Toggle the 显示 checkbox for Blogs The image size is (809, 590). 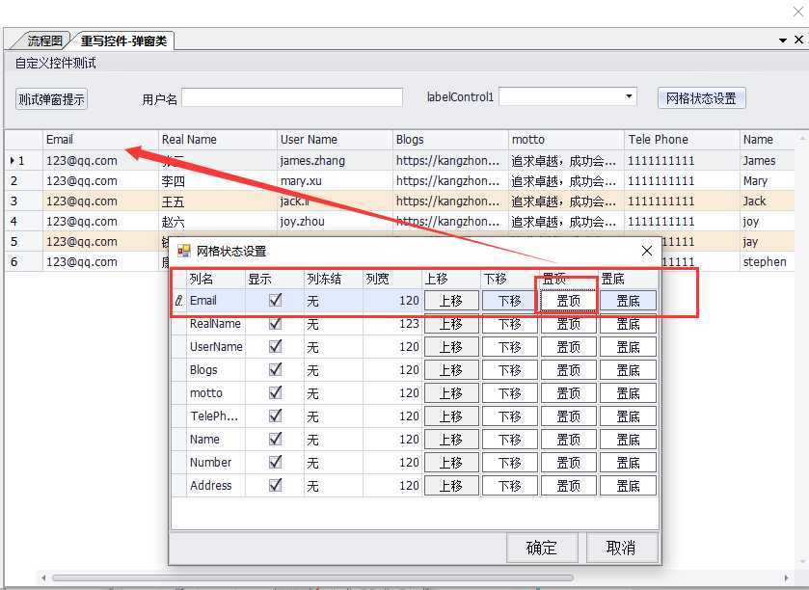[276, 369]
